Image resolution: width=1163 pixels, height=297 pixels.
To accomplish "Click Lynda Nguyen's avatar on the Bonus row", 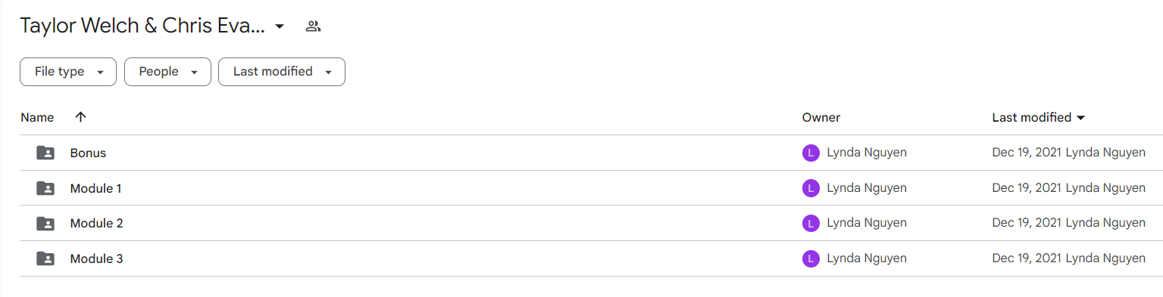I will tap(811, 153).
